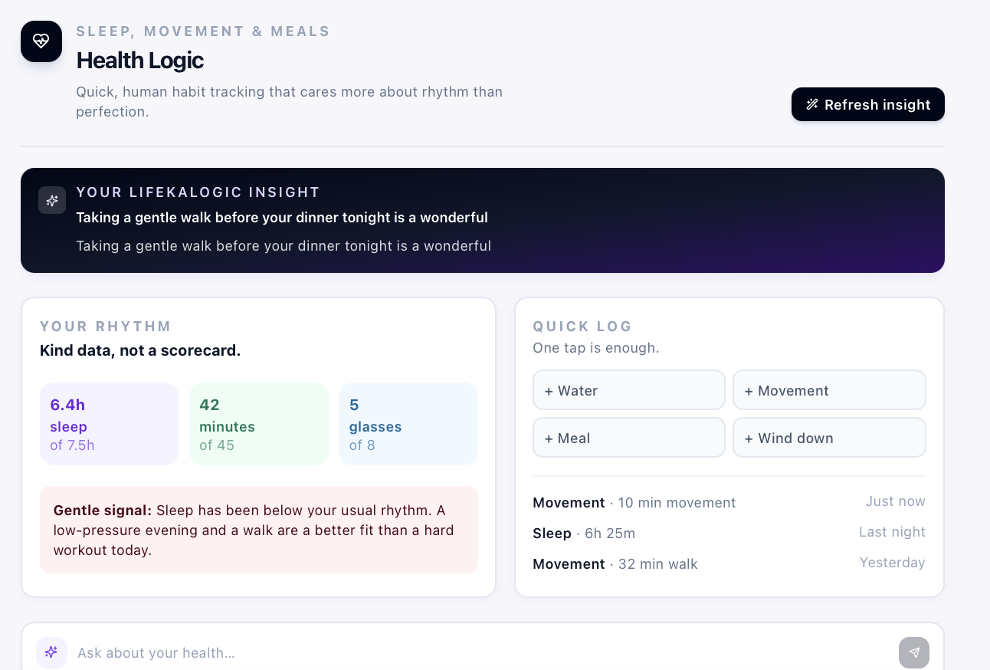Viewport: 990px width, 670px height.
Task: Select the + Wind down button
Action: click(829, 438)
